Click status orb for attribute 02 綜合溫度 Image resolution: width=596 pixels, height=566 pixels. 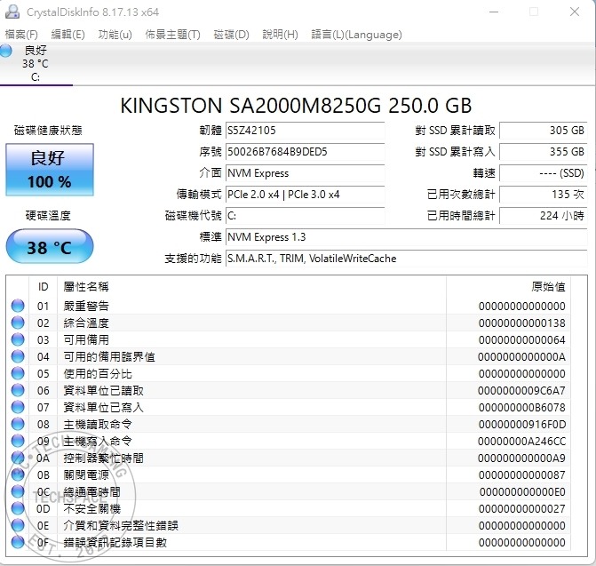click(x=18, y=323)
